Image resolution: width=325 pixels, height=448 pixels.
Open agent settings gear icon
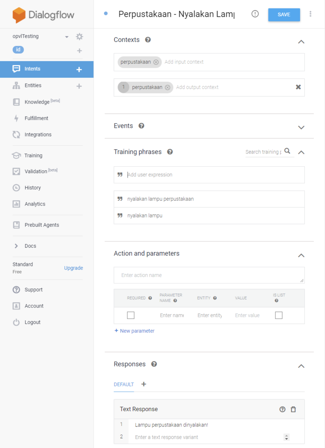pyautogui.click(x=80, y=37)
